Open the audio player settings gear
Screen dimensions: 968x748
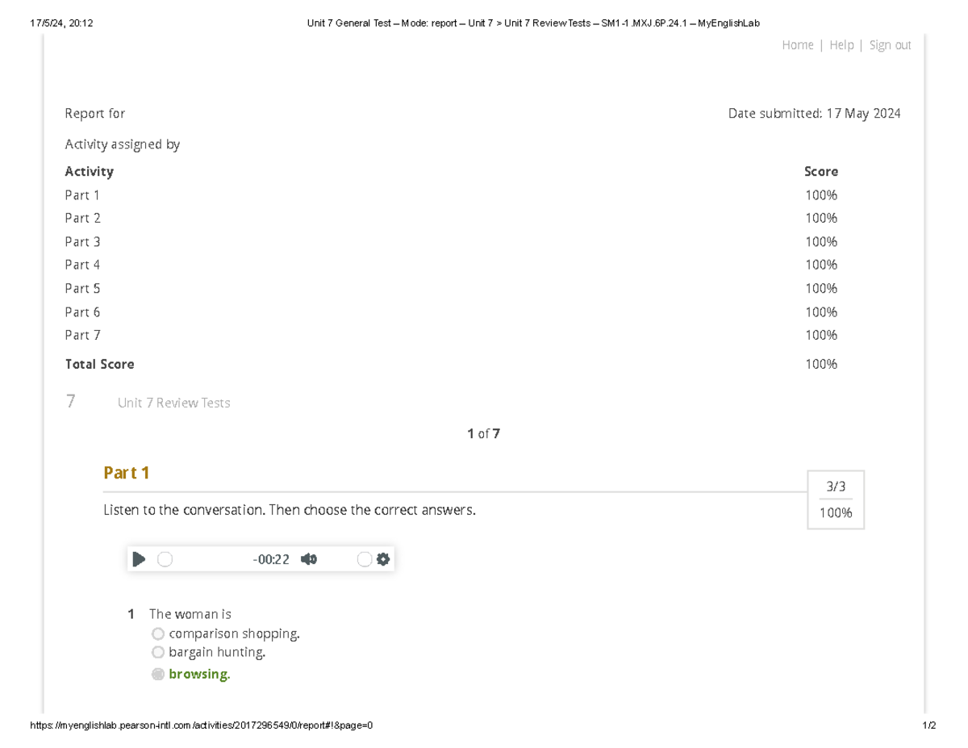[382, 558]
